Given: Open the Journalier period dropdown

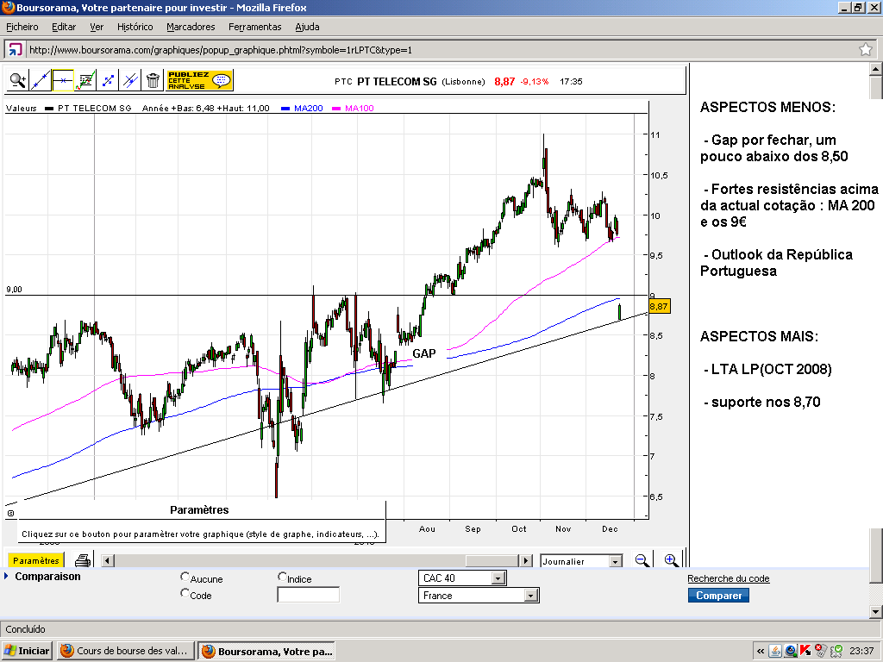Looking at the screenshot, I should click(581, 561).
